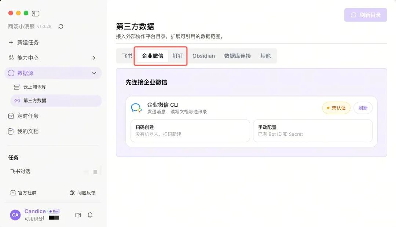Open the book guide icon near the profile
396x227 pixels.
click(78, 215)
